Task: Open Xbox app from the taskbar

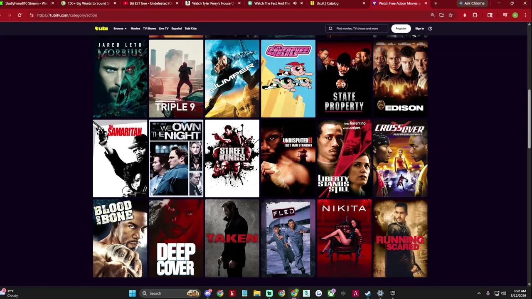Action: click(x=331, y=293)
